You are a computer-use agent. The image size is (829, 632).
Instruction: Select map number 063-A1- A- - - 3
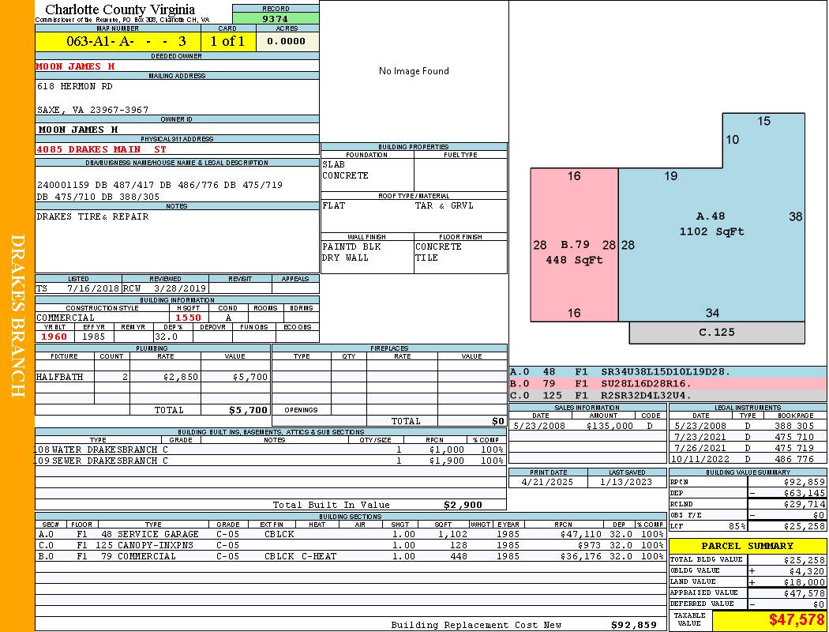[x=126, y=41]
